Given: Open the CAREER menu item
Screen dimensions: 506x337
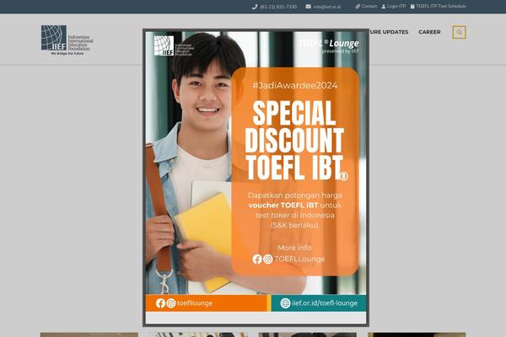Looking at the screenshot, I should pos(429,32).
